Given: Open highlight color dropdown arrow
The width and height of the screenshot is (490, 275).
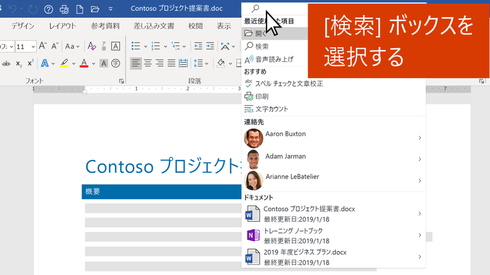Looking at the screenshot, I should [x=73, y=64].
